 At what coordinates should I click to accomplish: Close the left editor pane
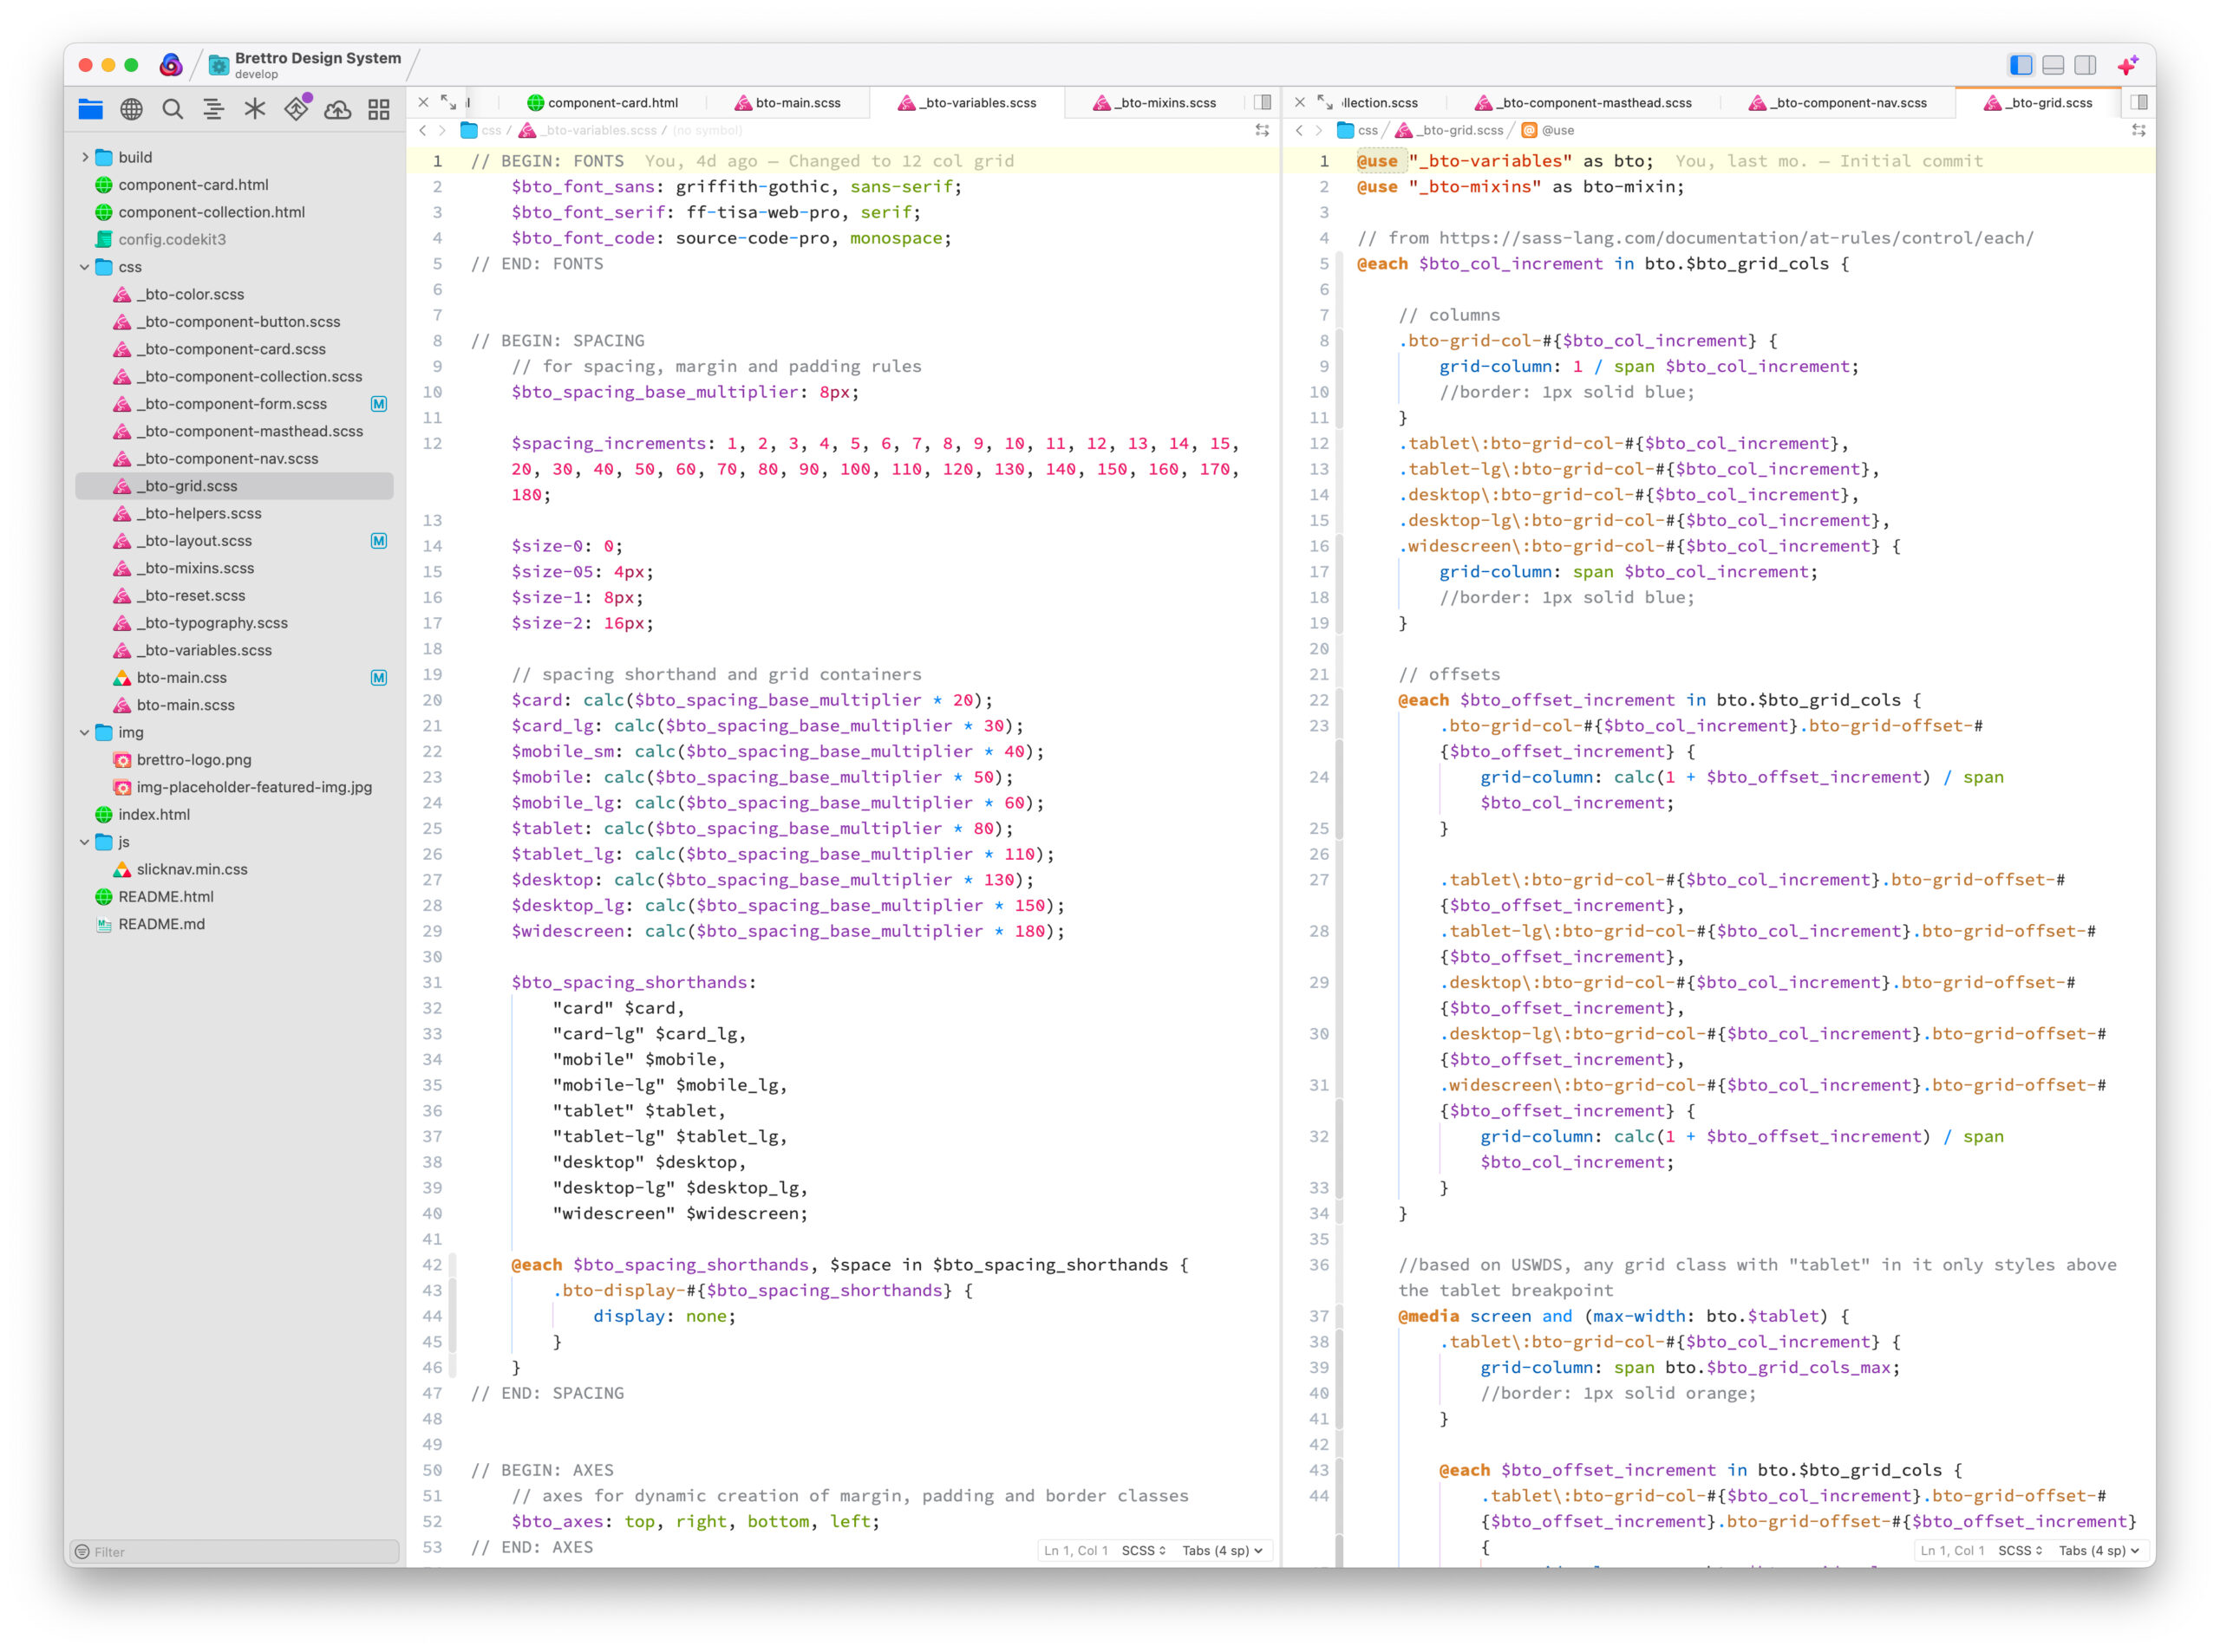point(423,102)
